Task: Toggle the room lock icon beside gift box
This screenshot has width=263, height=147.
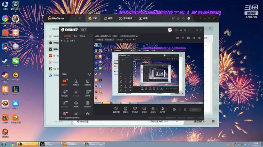Action: (x=183, y=38)
